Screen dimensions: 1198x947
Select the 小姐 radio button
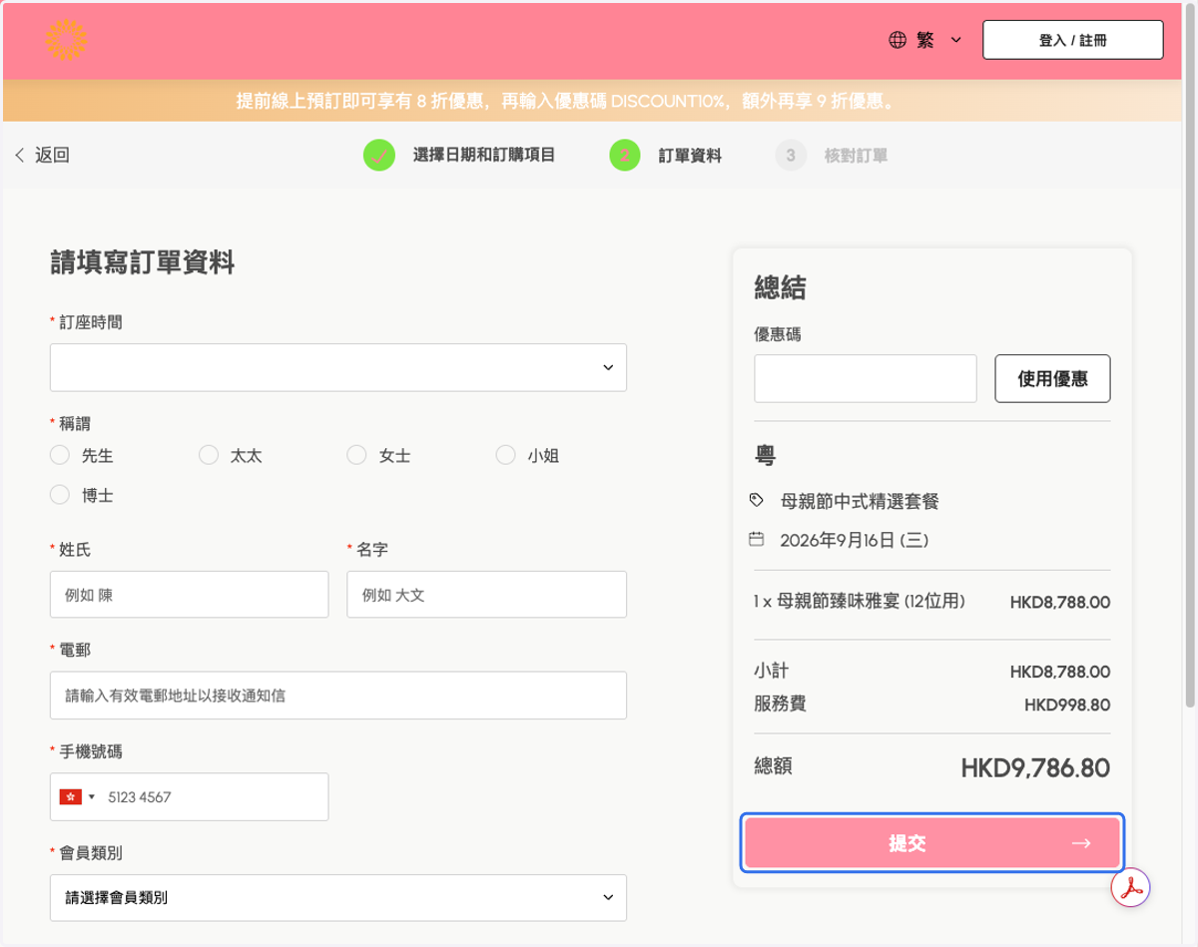coord(505,455)
